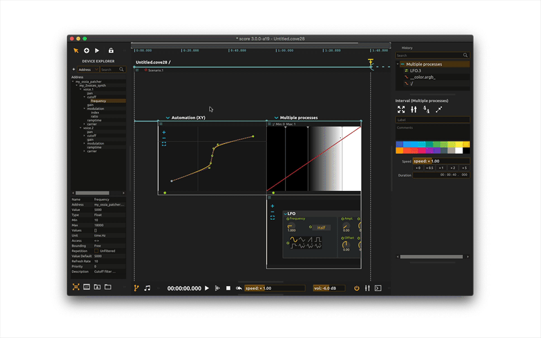Expand voice.1 carrier node
The height and width of the screenshot is (338, 541).
[84, 124]
